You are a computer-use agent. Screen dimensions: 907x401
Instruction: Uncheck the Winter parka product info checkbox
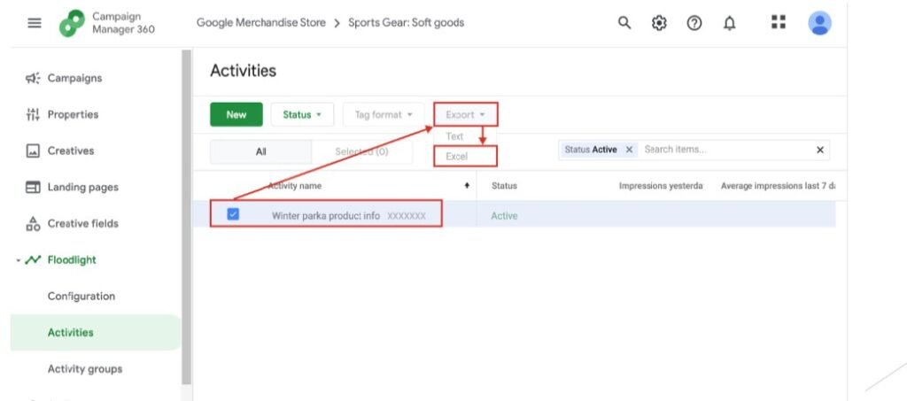(233, 214)
